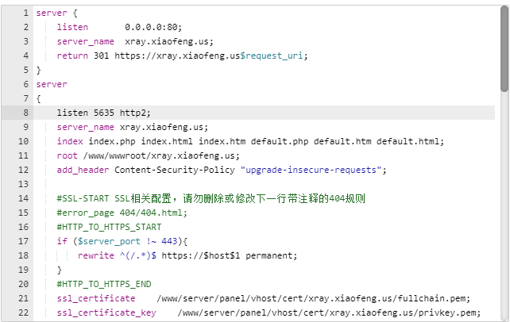Click "#HTTP_TO_HTTPS_START" comment
This screenshot has height=322, width=510.
[109, 227]
